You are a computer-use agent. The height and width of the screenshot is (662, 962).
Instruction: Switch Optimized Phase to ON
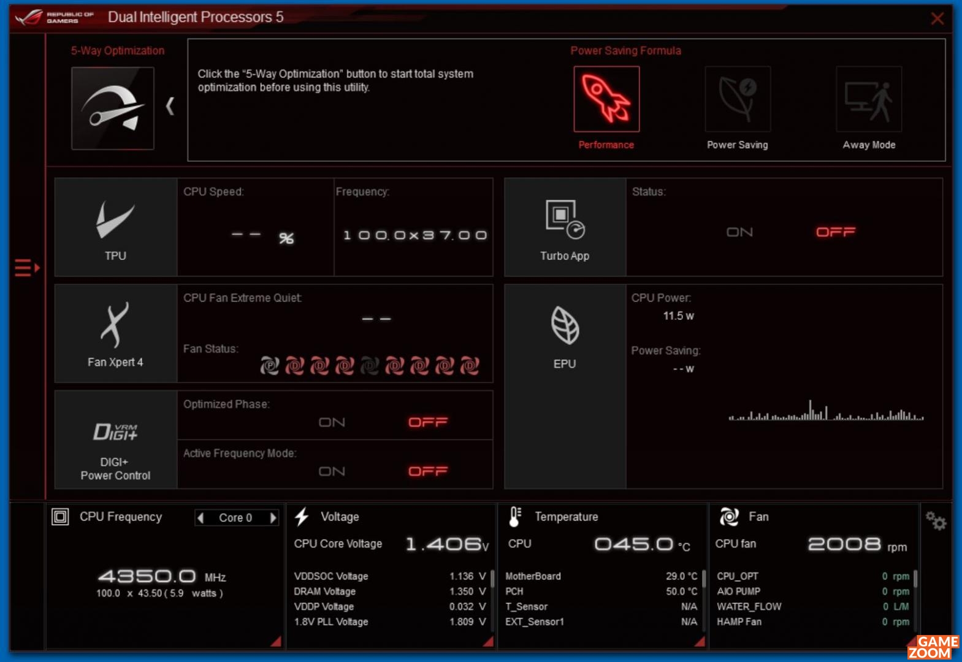332,422
